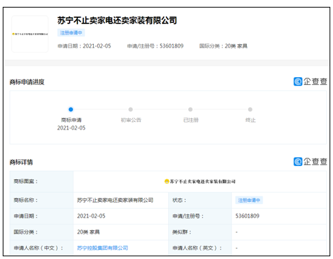Viewport: 333px width, 259px height.
Task: Select the 终止 progress dot
Action: pos(250,110)
